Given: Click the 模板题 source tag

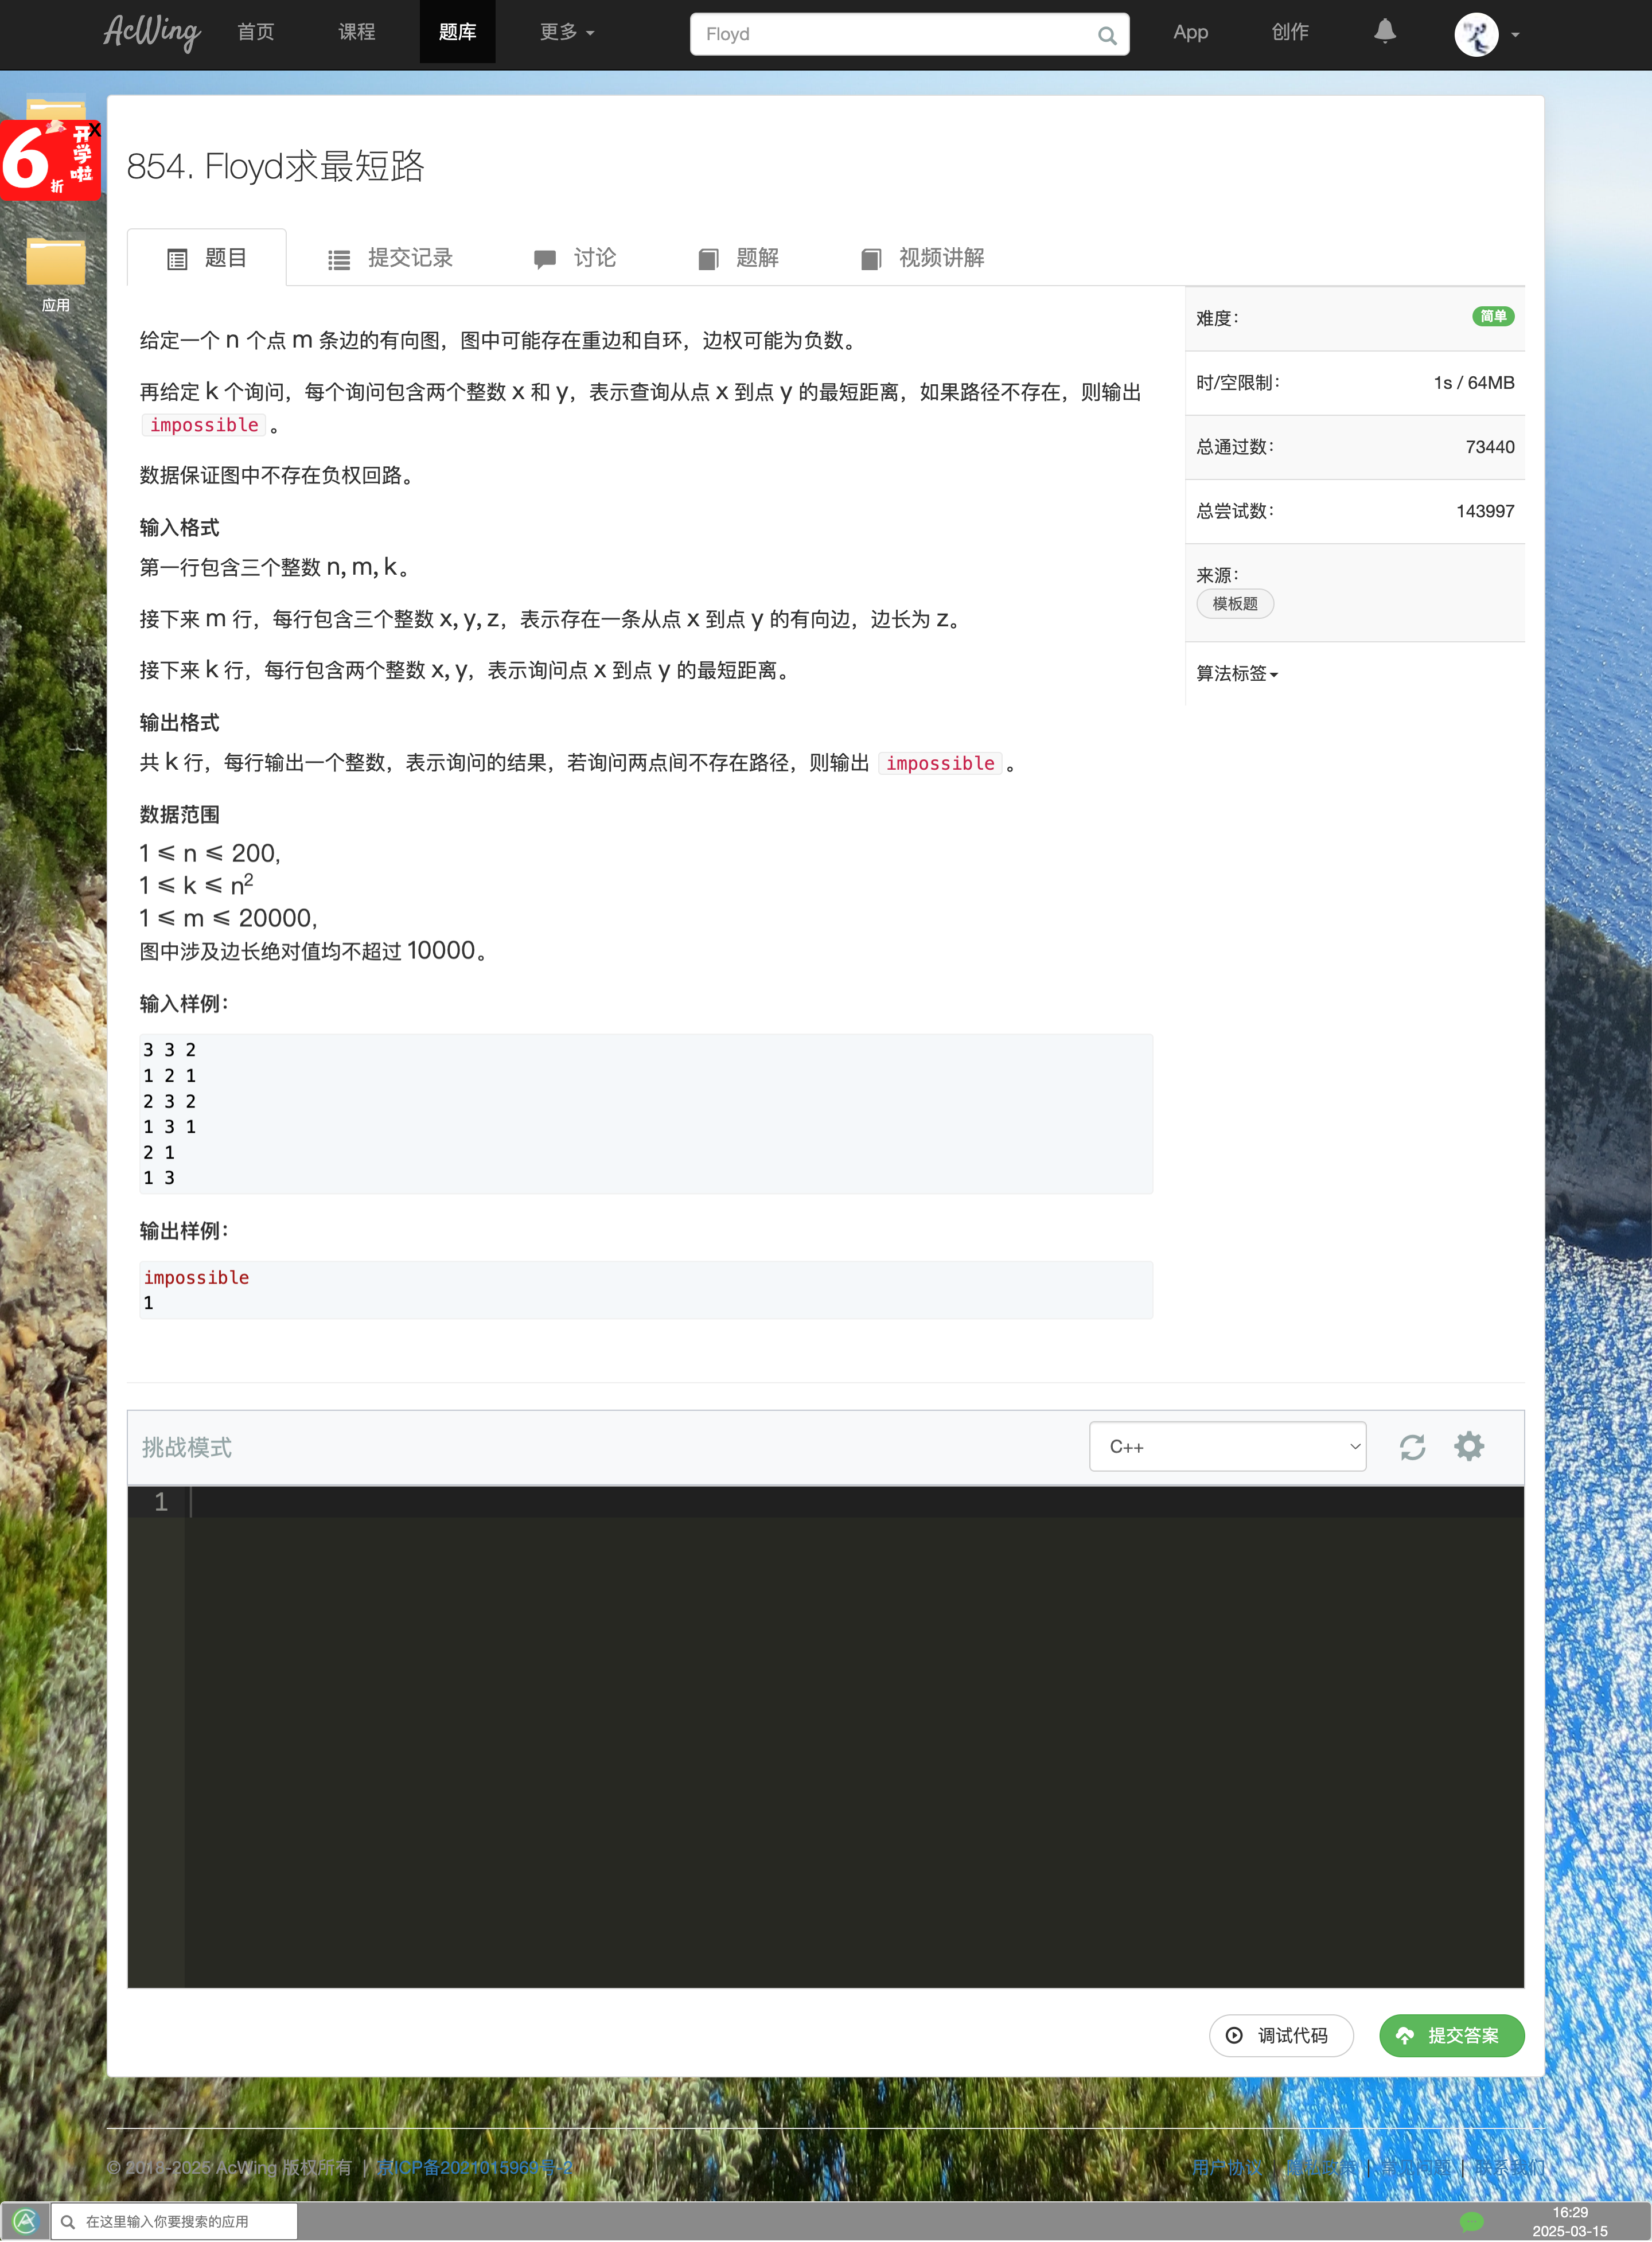Looking at the screenshot, I should click(1234, 604).
